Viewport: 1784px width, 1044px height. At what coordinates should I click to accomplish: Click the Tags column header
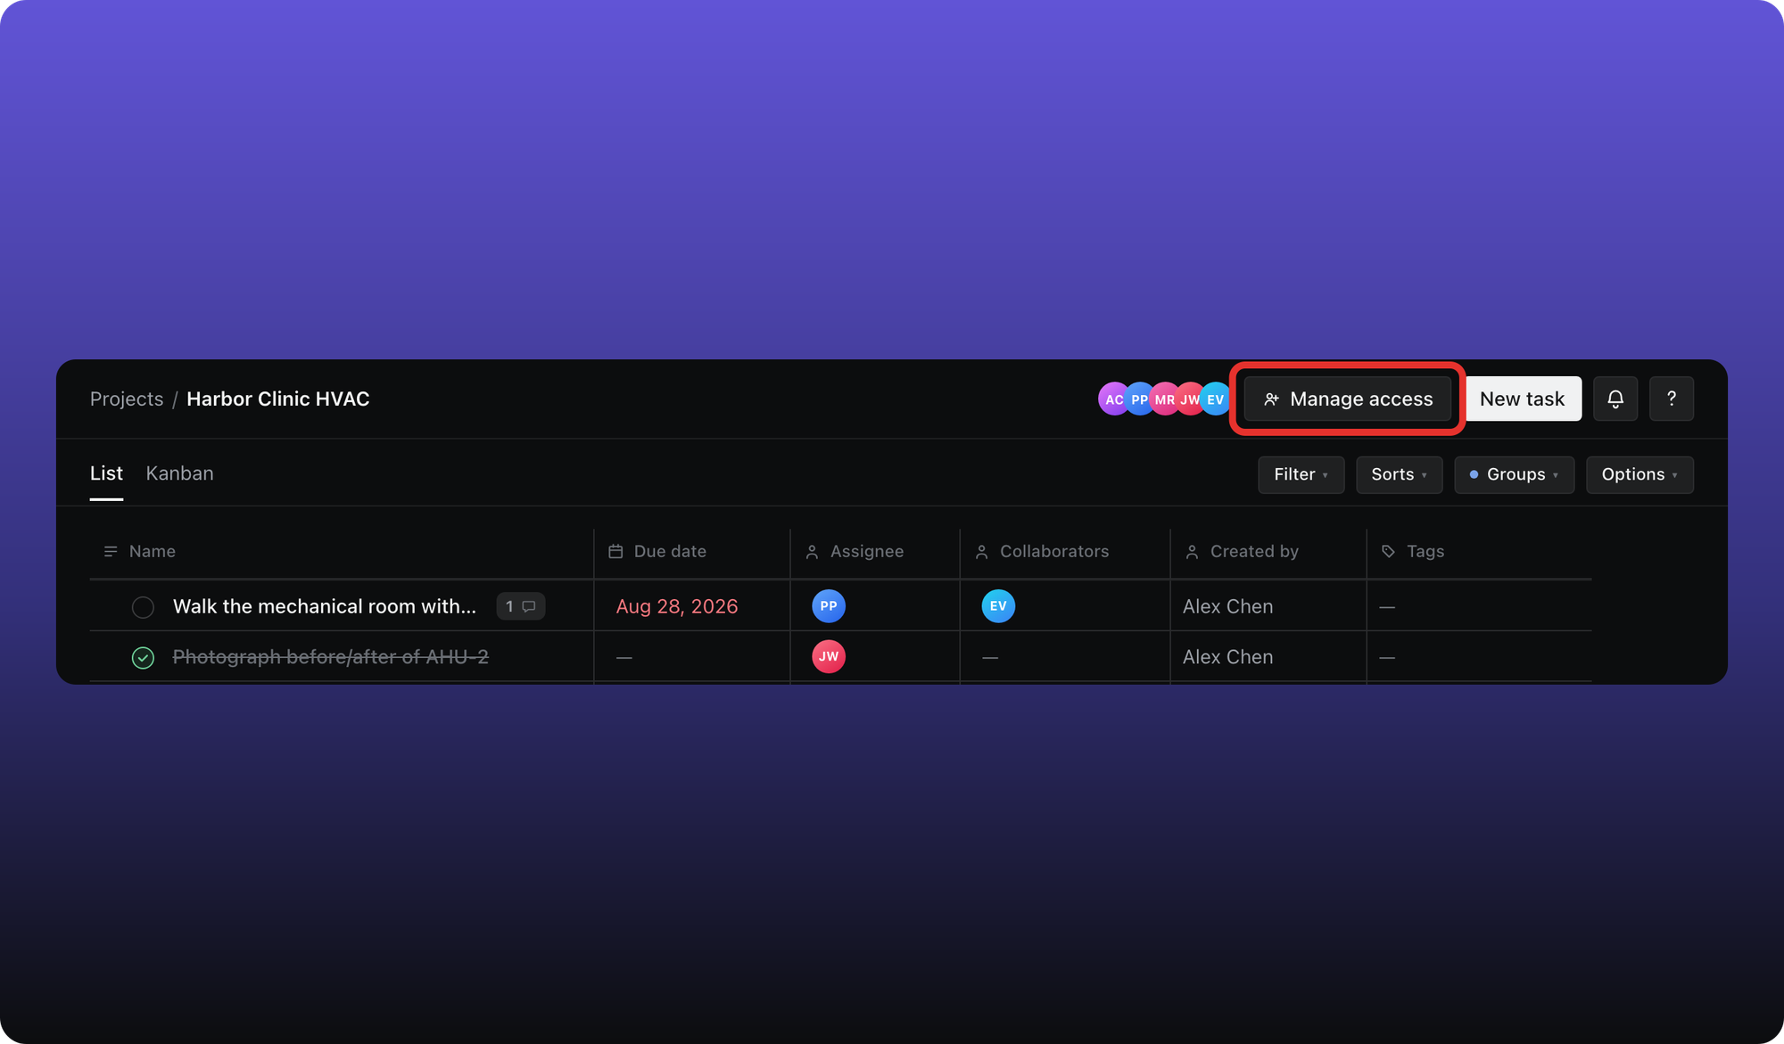coord(1479,552)
